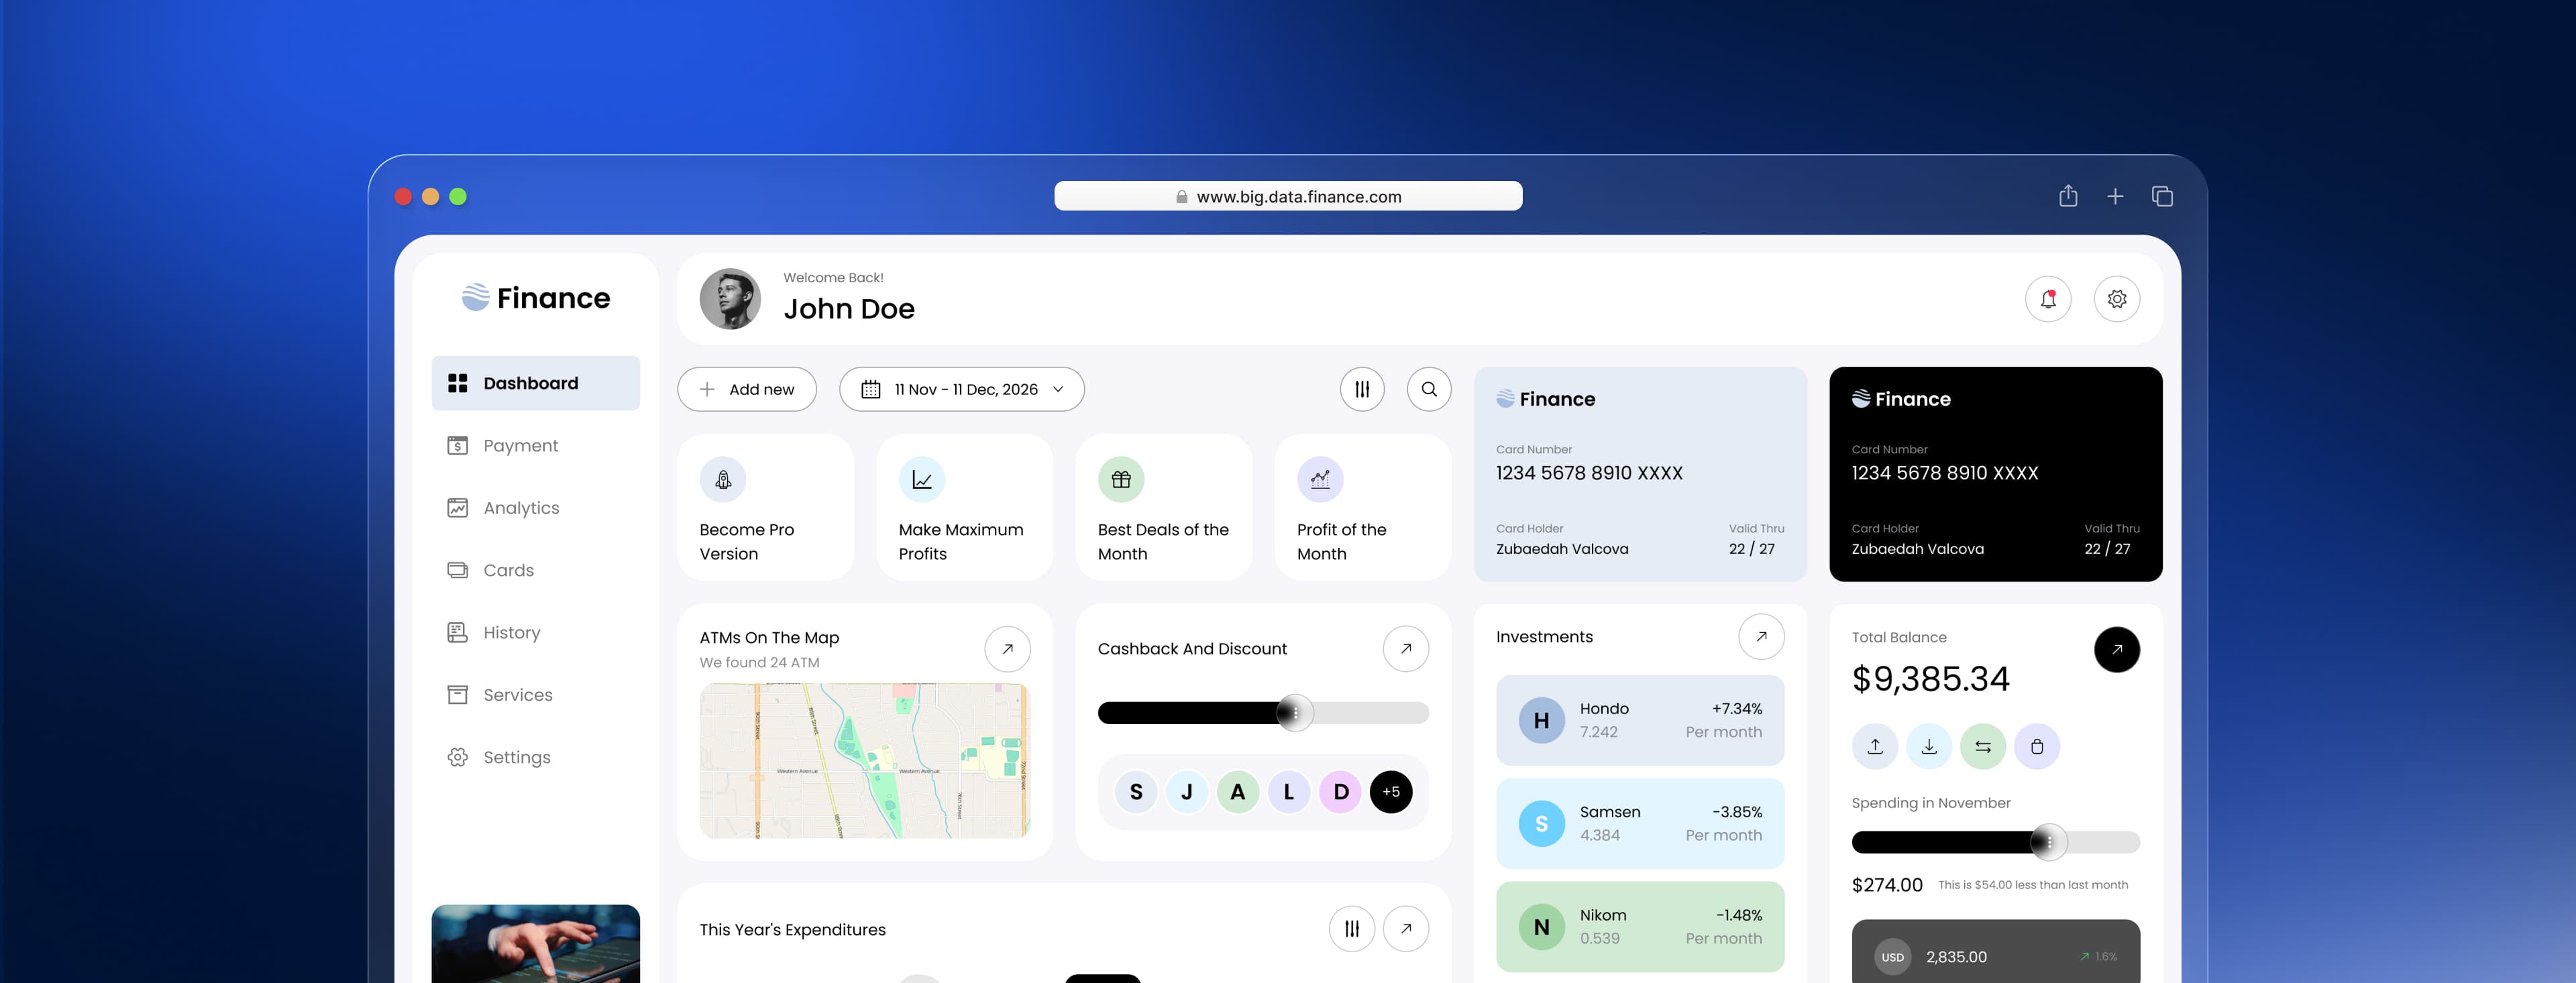Click the rocket icon on Become Pro card
The height and width of the screenshot is (983, 2576).
[x=723, y=480]
